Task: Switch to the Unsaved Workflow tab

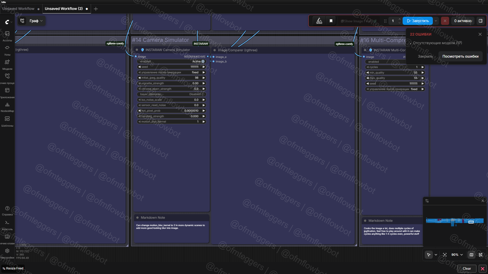Action: (x=18, y=9)
